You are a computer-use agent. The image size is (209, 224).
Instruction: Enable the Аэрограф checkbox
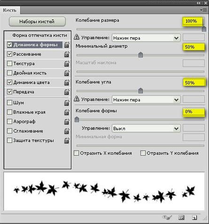(x=9, y=122)
